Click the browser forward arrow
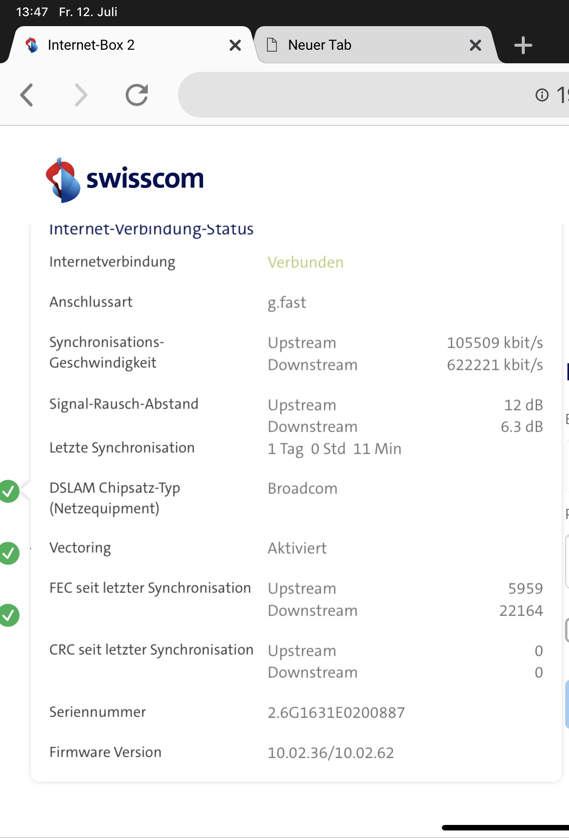 (80, 95)
